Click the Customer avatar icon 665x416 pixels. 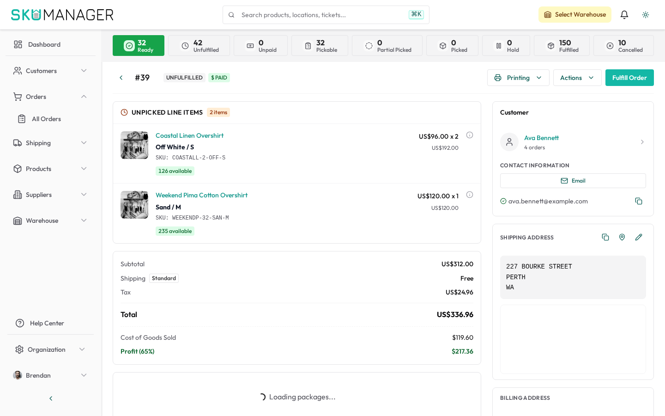(509, 142)
